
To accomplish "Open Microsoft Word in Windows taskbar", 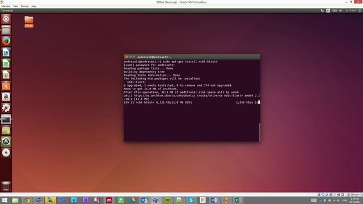I will (x=214, y=200).
